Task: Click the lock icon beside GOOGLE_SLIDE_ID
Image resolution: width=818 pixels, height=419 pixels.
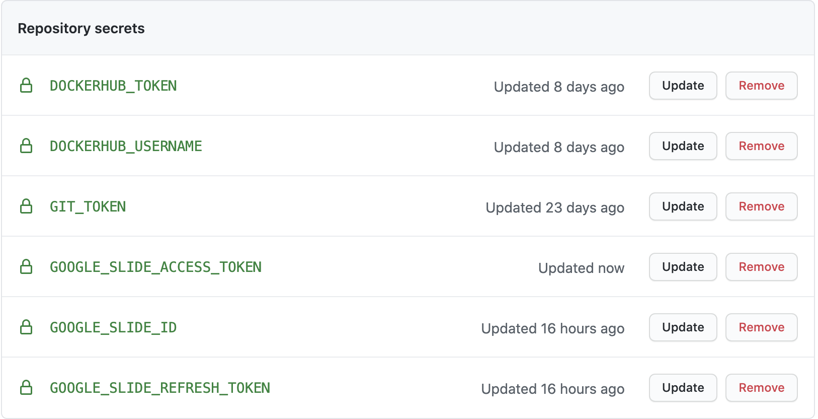Action: (x=26, y=327)
